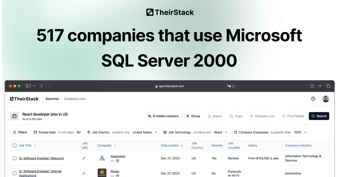Click the 'Information Technology & Services' cell
The height and width of the screenshot is (177, 338).
pos(303,158)
